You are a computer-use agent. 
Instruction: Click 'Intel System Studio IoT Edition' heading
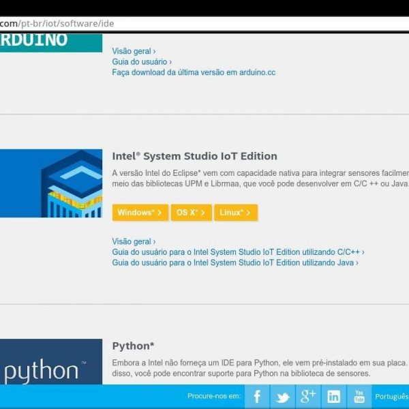(194, 156)
